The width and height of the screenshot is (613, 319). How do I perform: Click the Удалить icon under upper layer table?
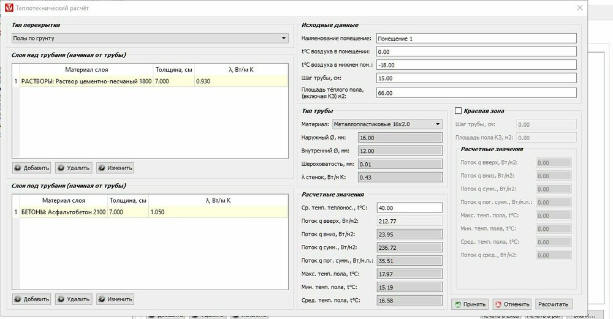[61, 168]
